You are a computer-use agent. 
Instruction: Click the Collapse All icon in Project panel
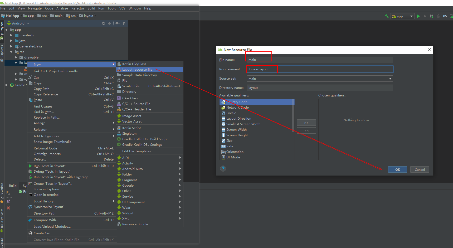pyautogui.click(x=109, y=23)
